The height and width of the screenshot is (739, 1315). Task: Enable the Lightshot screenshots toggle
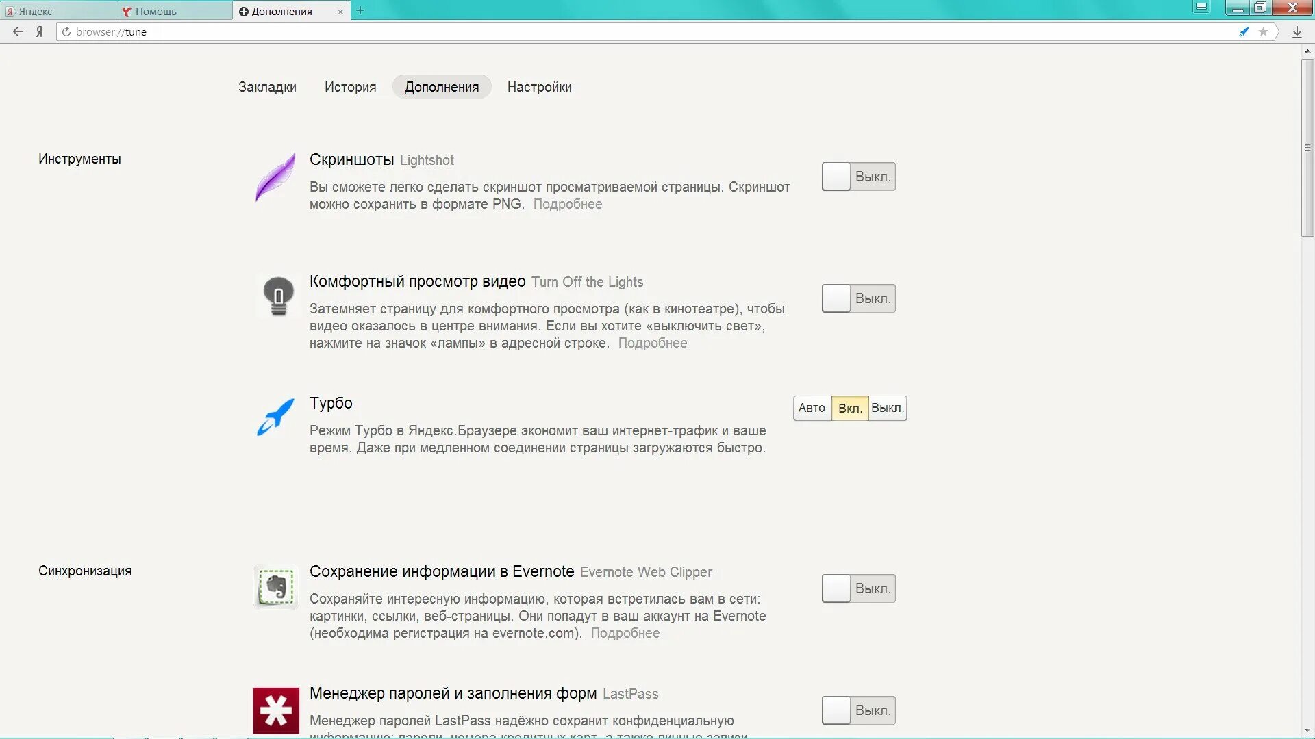pos(858,177)
